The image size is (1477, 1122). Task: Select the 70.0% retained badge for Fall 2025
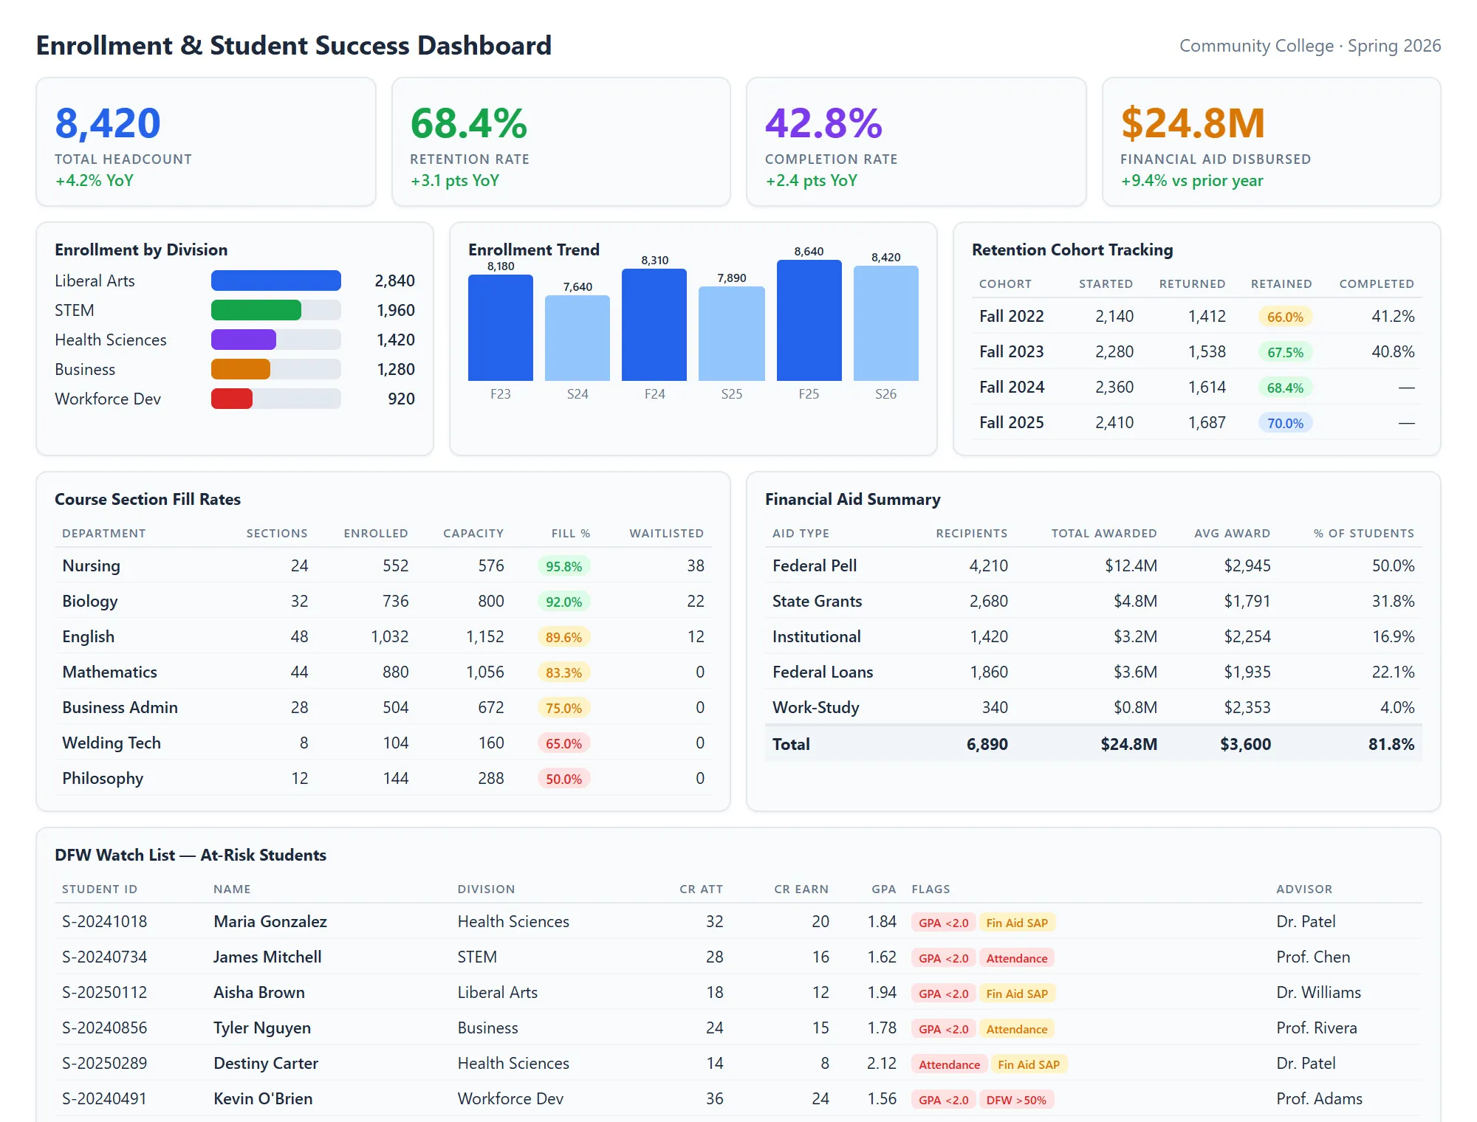(1285, 423)
